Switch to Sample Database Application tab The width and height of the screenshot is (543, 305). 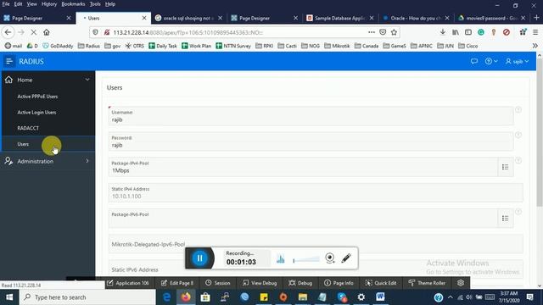[x=339, y=18]
